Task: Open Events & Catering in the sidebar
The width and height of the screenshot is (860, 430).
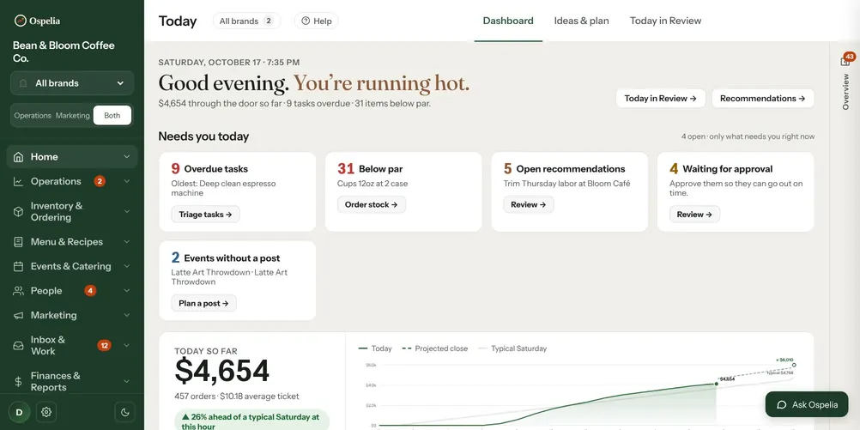Action: [72, 267]
